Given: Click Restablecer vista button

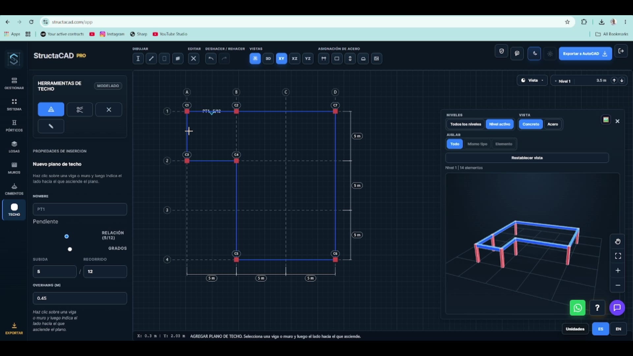Looking at the screenshot, I should 527,158.
